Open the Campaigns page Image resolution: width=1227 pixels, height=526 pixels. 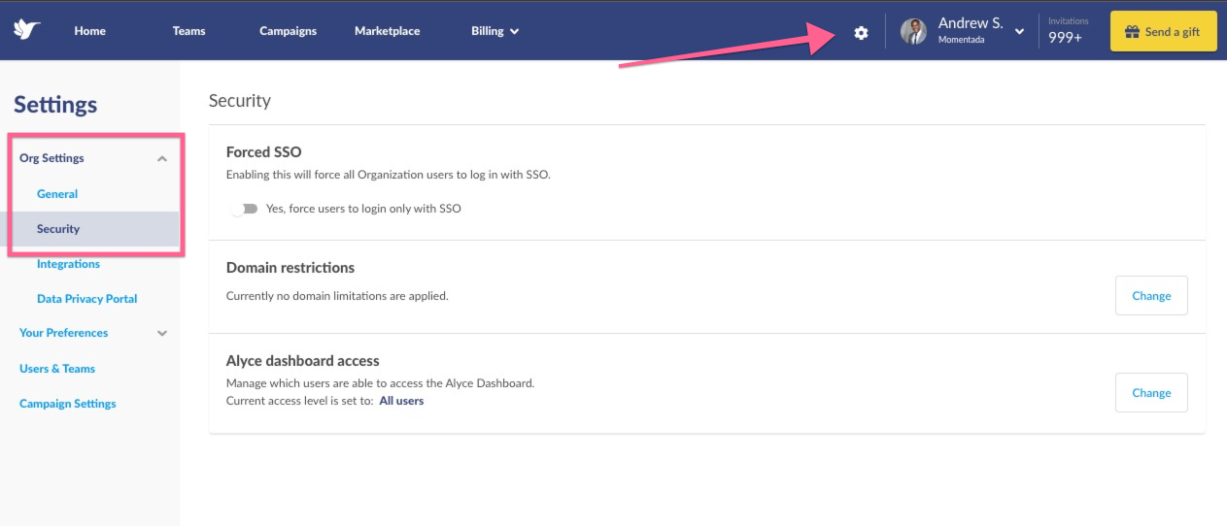click(288, 31)
